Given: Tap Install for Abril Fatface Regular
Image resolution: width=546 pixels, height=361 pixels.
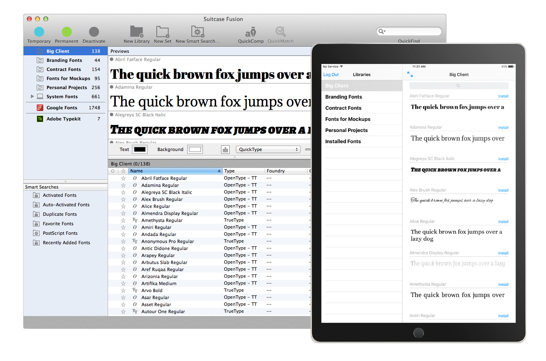Looking at the screenshot, I should coord(503,96).
